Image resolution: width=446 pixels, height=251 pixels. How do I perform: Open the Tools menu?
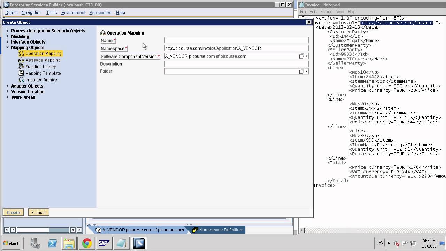pyautogui.click(x=52, y=13)
